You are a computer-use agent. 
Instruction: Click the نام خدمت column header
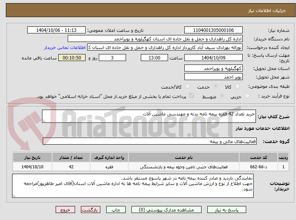click(x=184, y=157)
